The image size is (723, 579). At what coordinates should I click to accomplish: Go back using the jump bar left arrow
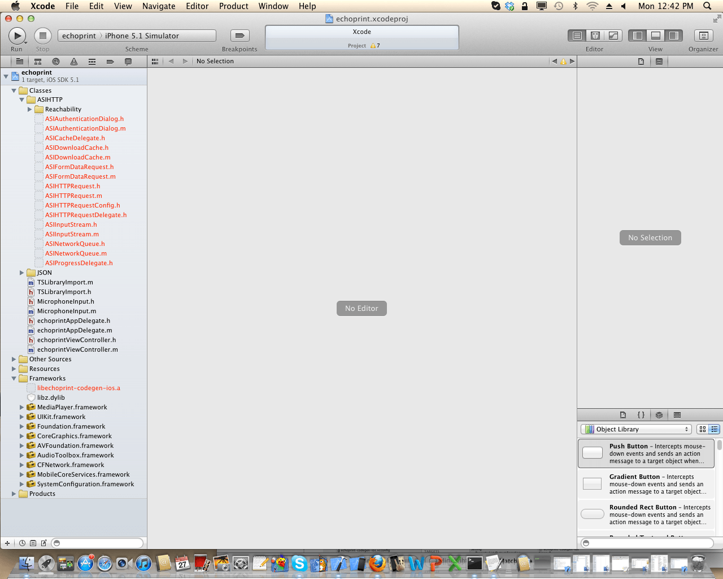(x=171, y=61)
